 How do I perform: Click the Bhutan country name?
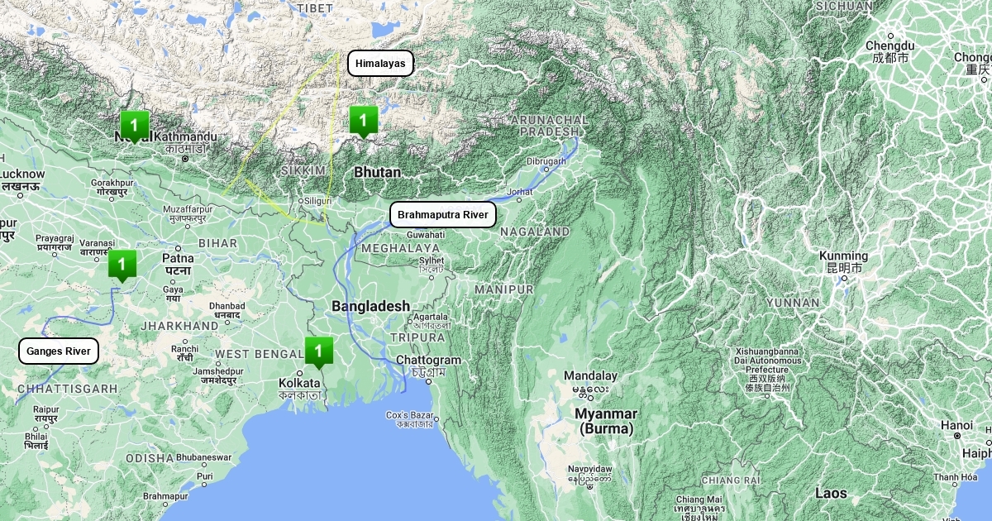(x=377, y=172)
